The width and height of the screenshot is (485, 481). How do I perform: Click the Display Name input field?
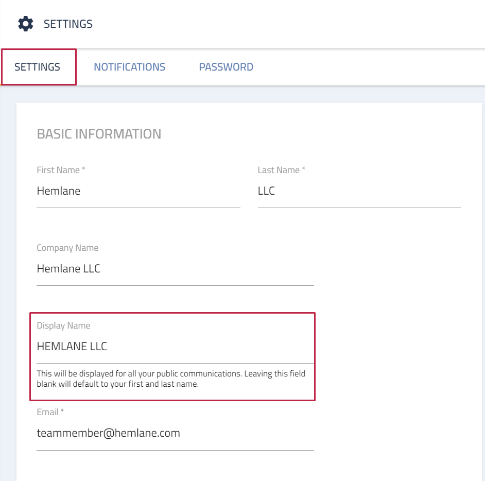(176, 347)
